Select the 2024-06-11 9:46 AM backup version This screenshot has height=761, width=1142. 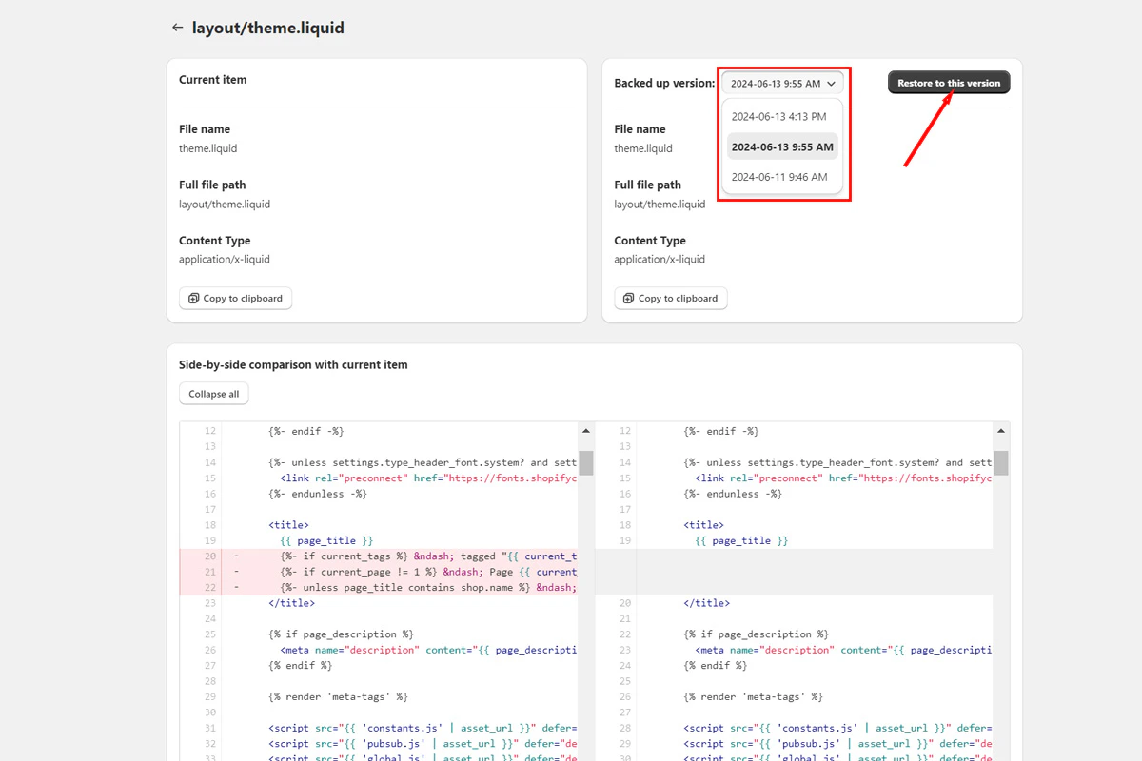click(x=782, y=176)
